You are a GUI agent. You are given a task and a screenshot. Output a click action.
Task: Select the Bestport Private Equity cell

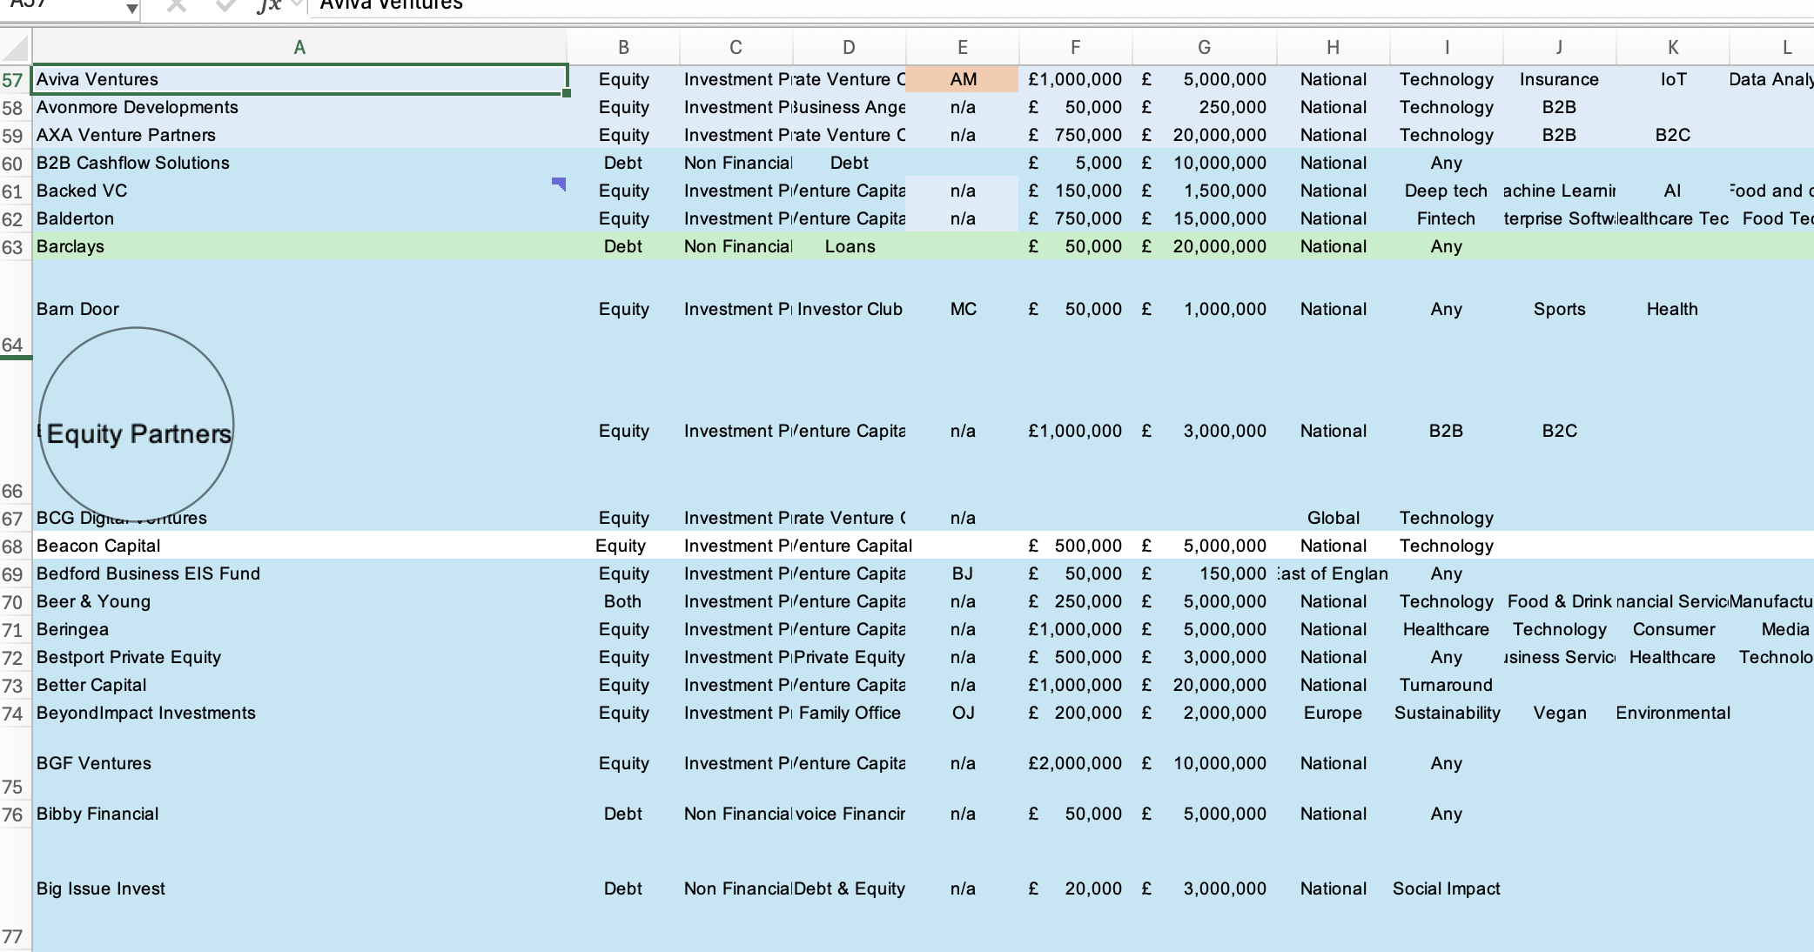click(x=299, y=657)
